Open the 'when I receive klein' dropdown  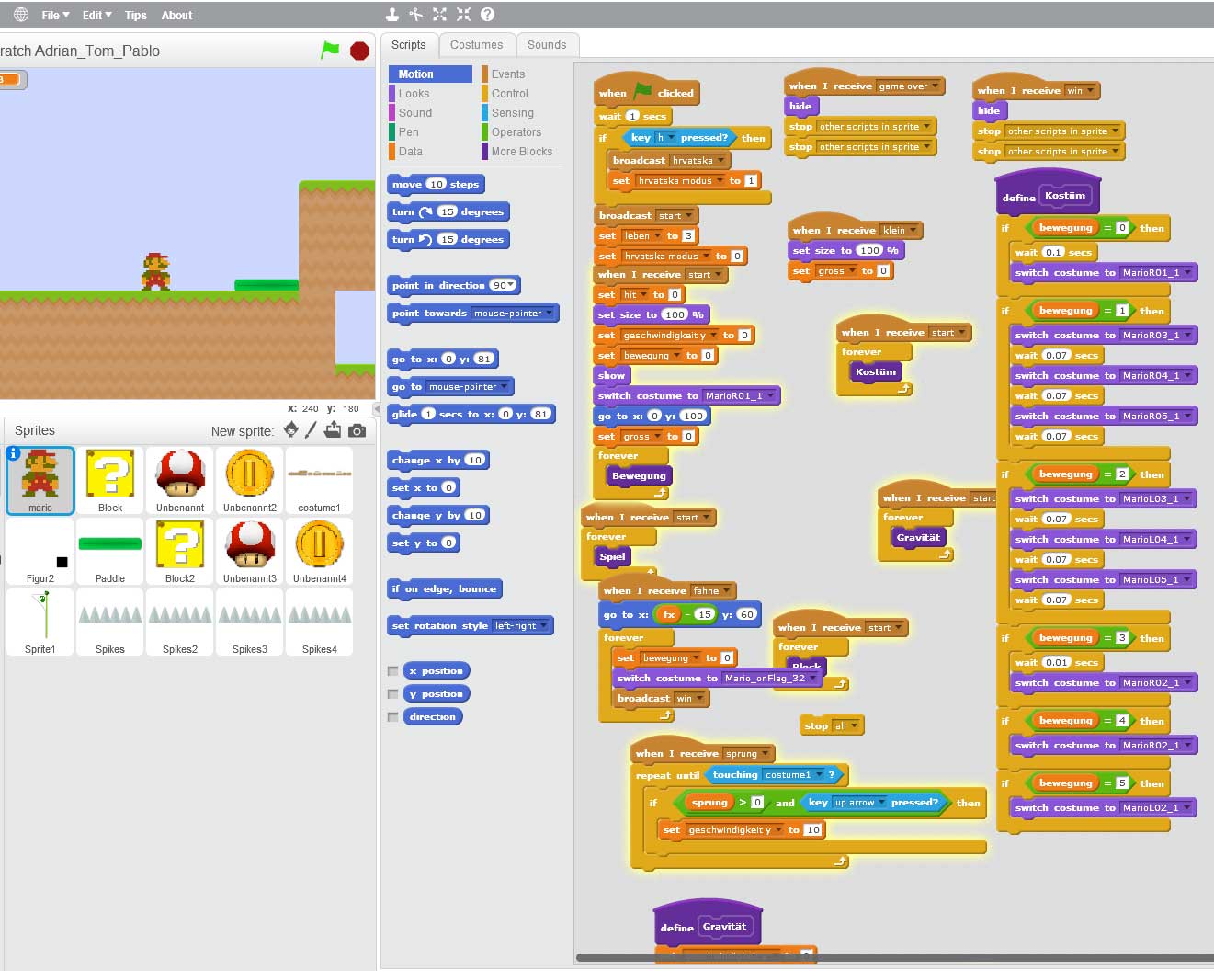[x=913, y=231]
